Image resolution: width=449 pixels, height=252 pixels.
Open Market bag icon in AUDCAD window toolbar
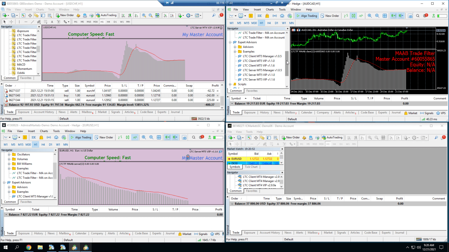click(267, 16)
